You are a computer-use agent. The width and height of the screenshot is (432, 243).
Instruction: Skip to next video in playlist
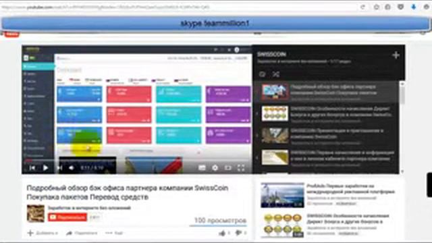(x=59, y=167)
